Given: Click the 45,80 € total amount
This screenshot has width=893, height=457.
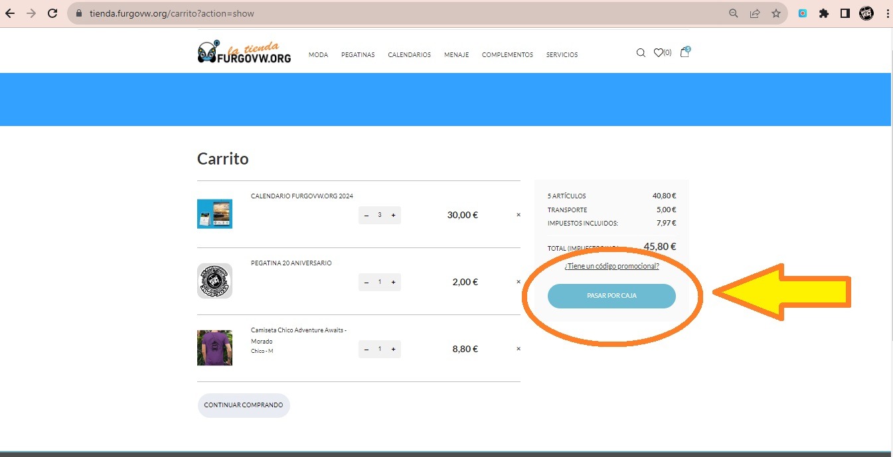Looking at the screenshot, I should tap(660, 247).
